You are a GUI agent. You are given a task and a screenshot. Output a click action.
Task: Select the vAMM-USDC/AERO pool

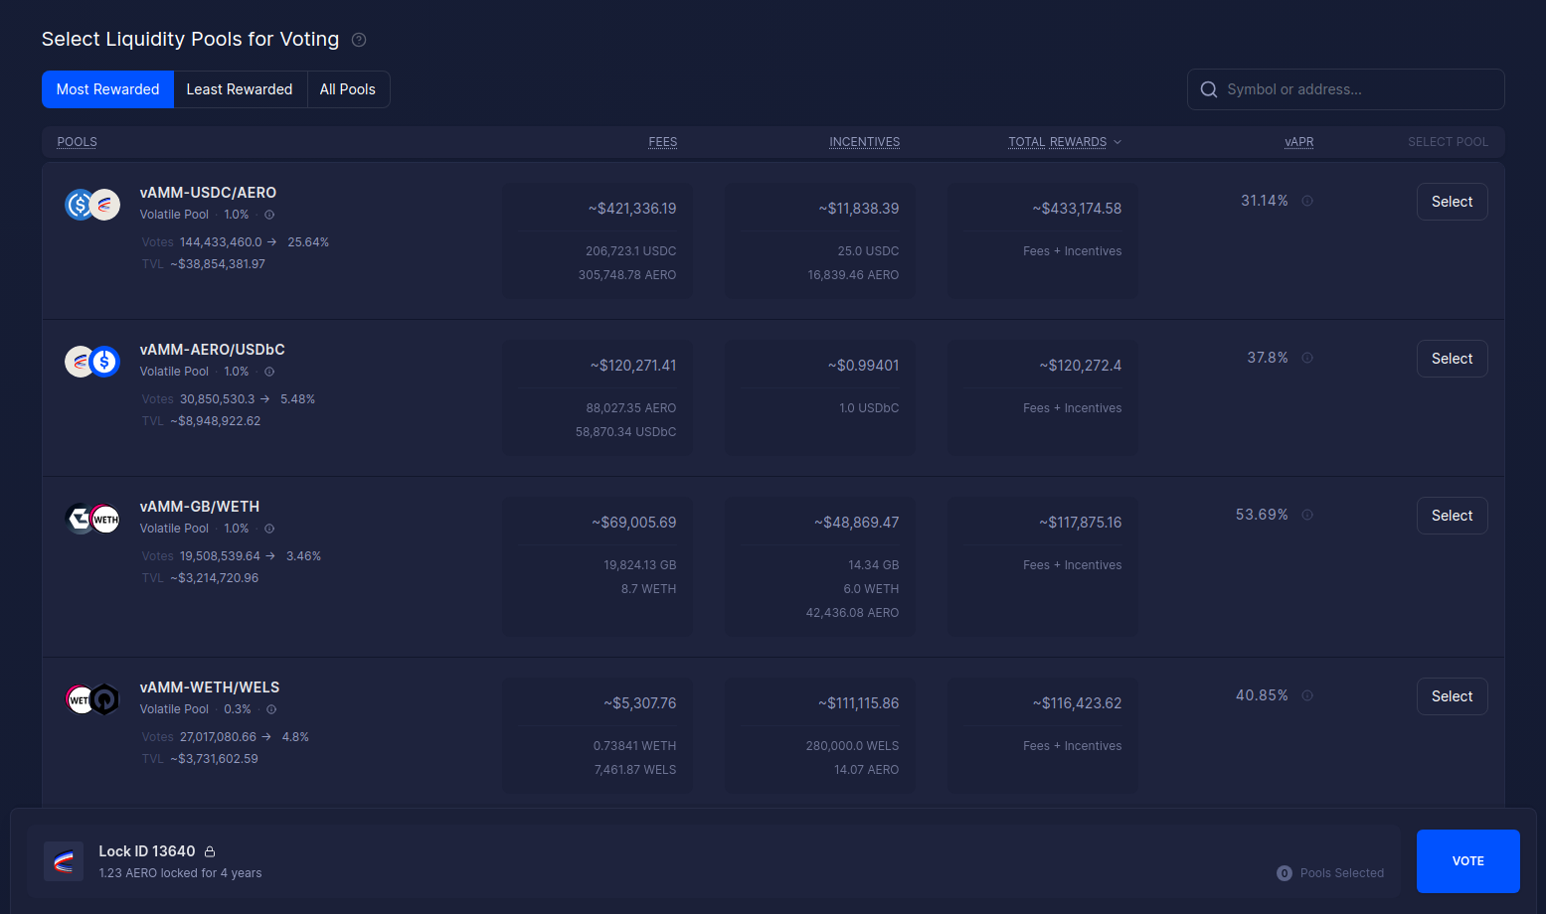[x=1452, y=202]
